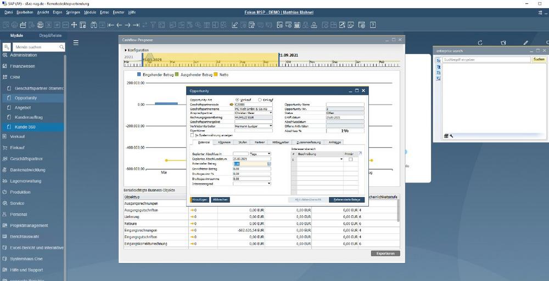This screenshot has width=549, height=281.
Task: Click the right timeline handle at 21.09.2021
Action: point(279,59)
